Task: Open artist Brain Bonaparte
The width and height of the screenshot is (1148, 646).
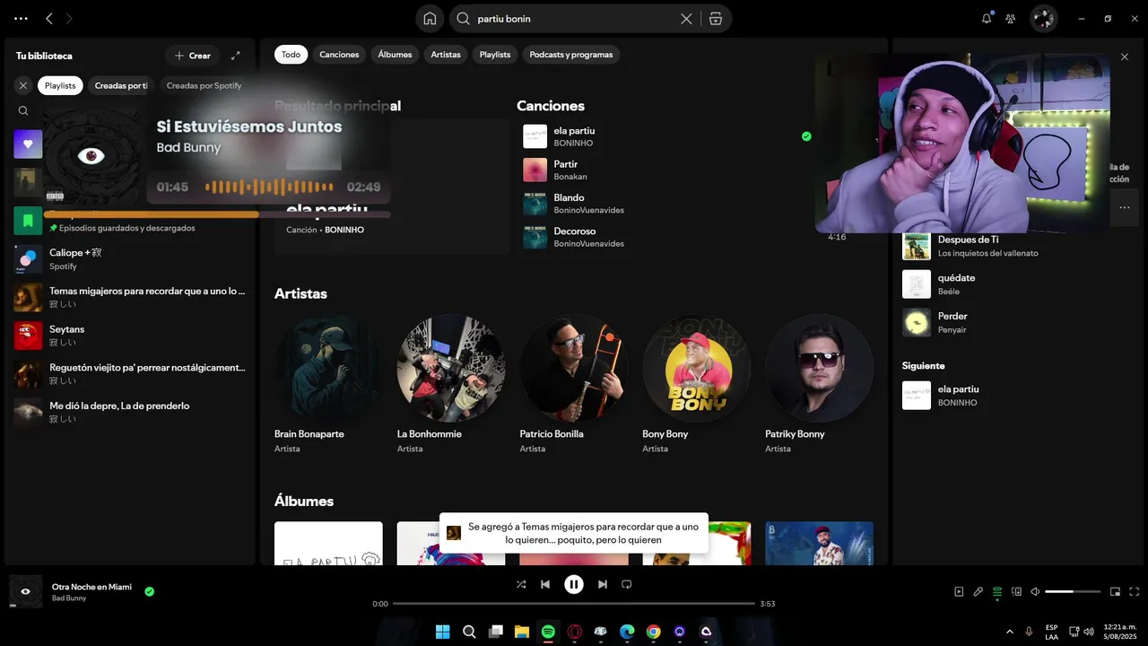Action: click(x=328, y=384)
